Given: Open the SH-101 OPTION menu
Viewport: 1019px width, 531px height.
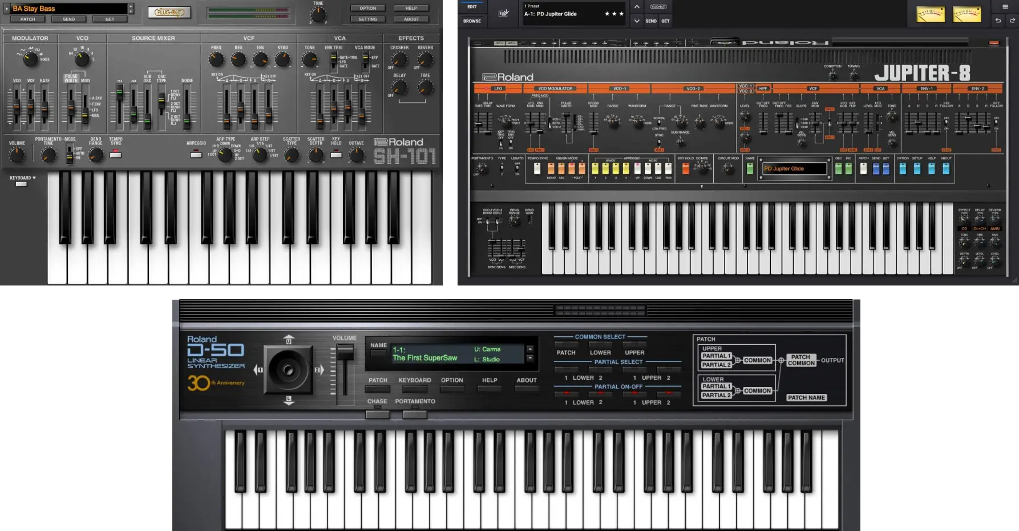Looking at the screenshot, I should (x=367, y=8).
